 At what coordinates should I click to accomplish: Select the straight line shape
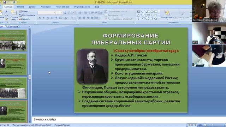(142, 12)
